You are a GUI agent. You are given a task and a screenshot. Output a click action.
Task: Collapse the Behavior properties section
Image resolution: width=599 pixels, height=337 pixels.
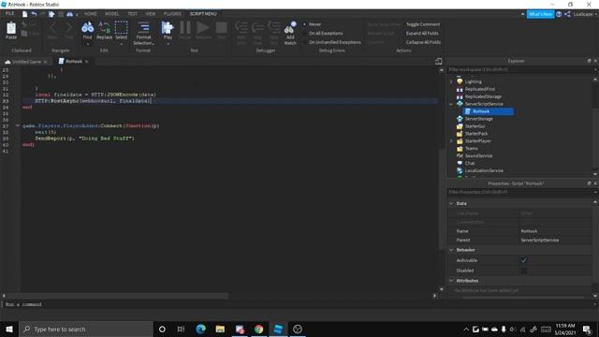(x=451, y=250)
